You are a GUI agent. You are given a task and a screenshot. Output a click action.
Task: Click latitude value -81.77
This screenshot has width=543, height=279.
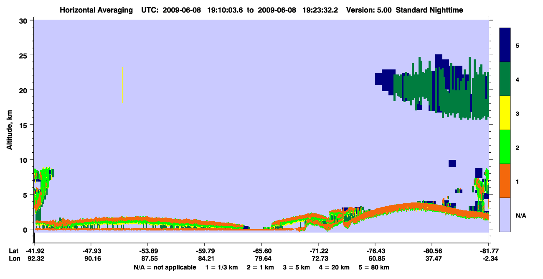tap(489, 251)
